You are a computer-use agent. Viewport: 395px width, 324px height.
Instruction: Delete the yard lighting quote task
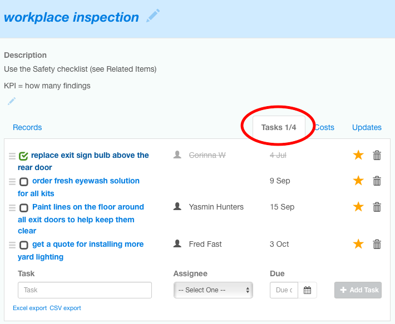377,245
